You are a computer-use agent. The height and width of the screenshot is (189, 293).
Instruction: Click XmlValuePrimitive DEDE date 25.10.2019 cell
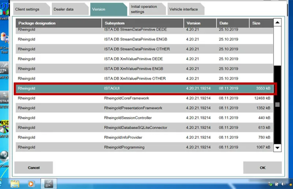(x=229, y=59)
